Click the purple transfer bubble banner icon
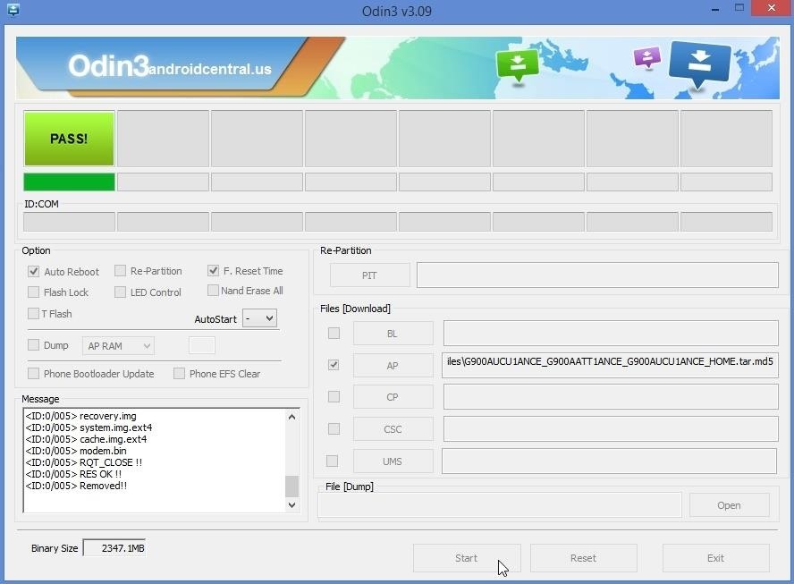 coord(647,58)
